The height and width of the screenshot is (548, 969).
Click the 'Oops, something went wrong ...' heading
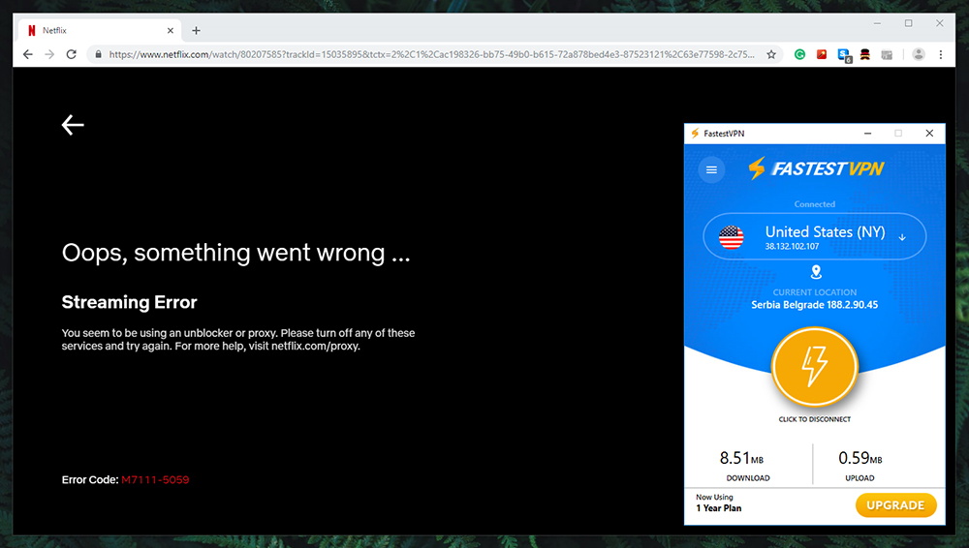[x=235, y=254]
